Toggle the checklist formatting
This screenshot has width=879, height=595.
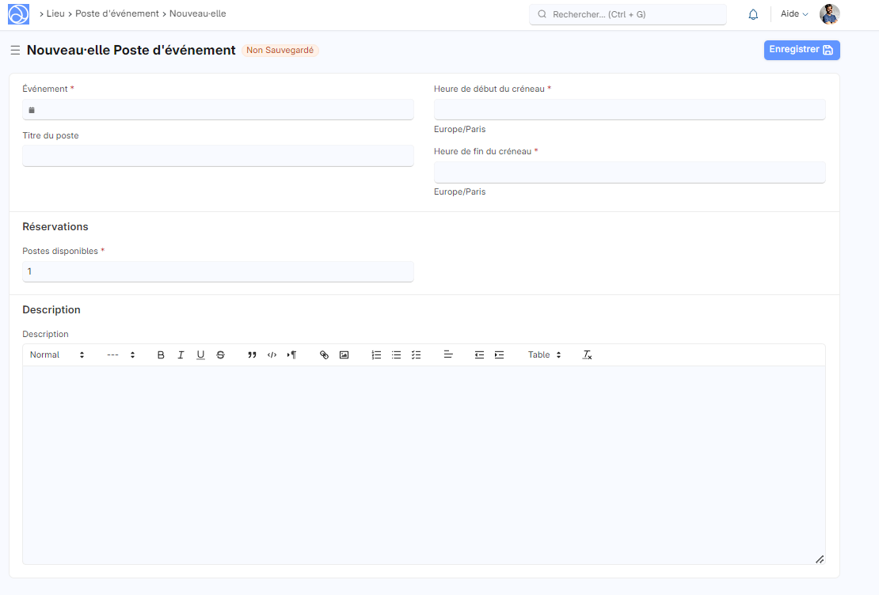click(x=417, y=355)
